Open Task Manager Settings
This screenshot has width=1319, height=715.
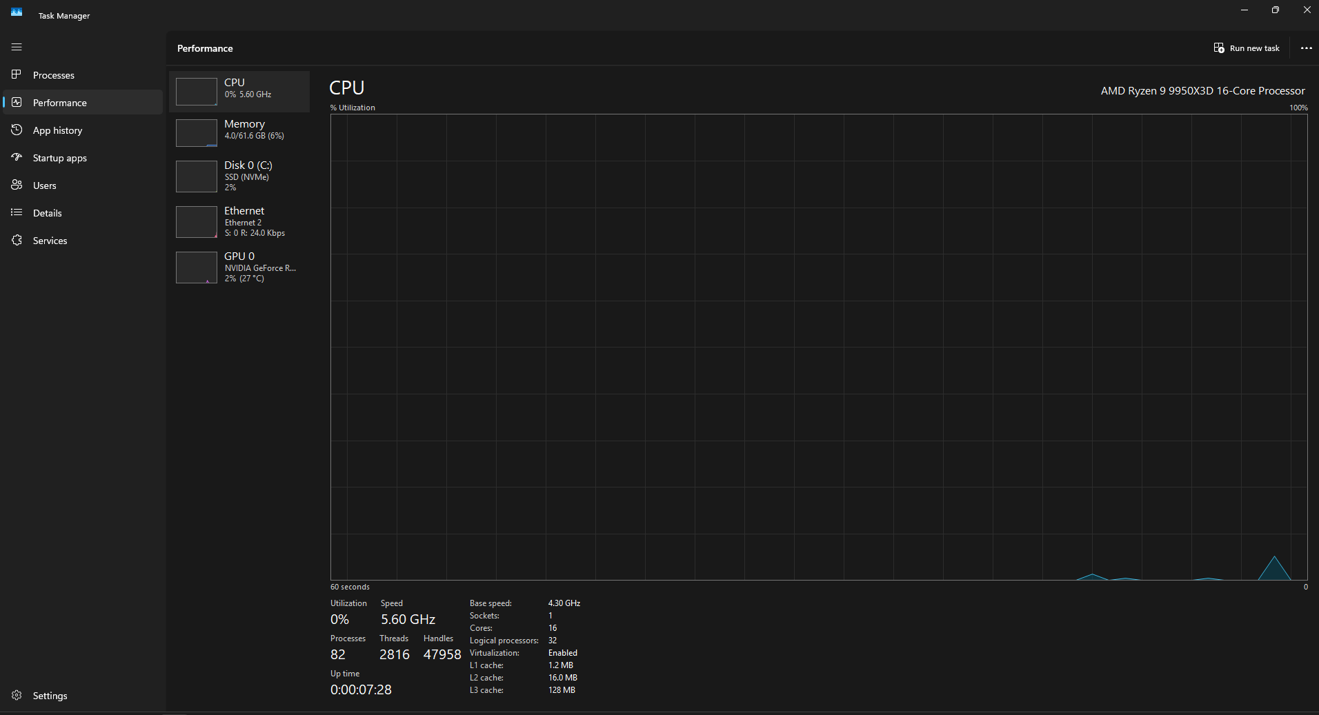pyautogui.click(x=83, y=695)
